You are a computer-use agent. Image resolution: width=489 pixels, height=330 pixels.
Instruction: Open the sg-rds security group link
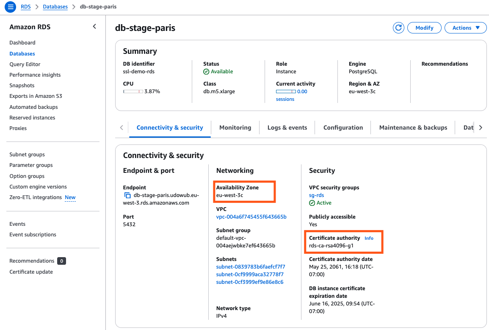pyautogui.click(x=317, y=195)
